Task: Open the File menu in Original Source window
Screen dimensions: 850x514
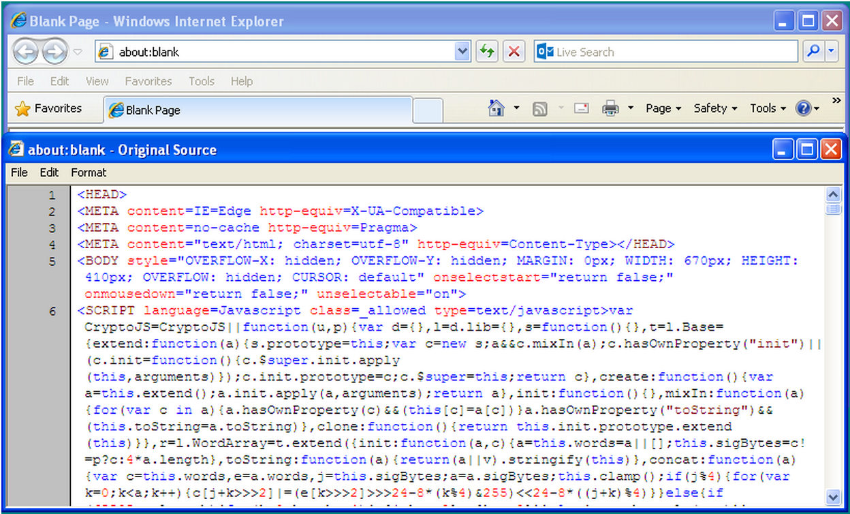Action: pyautogui.click(x=19, y=172)
